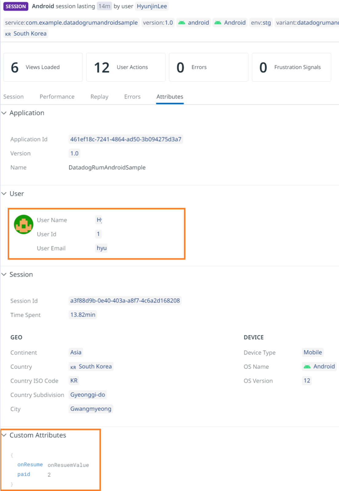Open user HyunjinLee tag in header
This screenshot has width=339, height=491.
coord(152,6)
